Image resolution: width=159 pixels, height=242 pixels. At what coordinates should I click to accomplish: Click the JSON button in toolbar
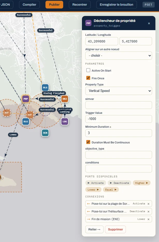6,5
